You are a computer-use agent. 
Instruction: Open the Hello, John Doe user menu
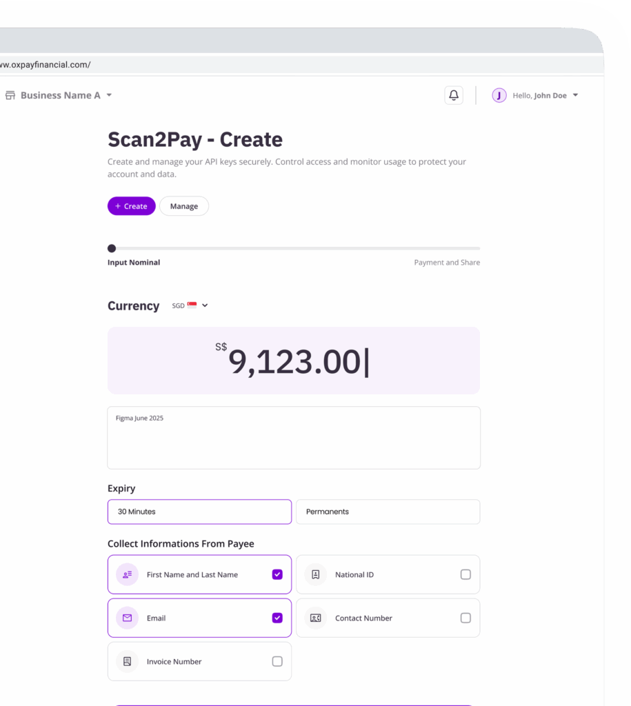pyautogui.click(x=545, y=96)
